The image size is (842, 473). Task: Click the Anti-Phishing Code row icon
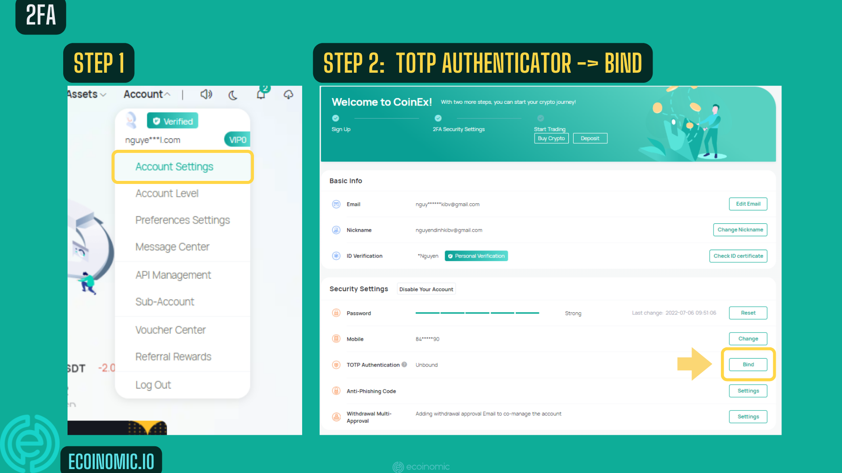coord(336,391)
